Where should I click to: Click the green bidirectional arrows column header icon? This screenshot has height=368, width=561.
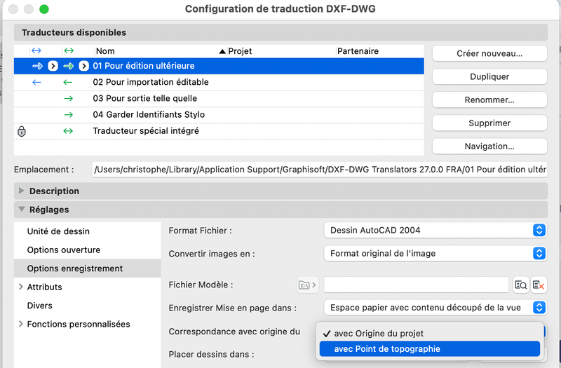click(69, 50)
